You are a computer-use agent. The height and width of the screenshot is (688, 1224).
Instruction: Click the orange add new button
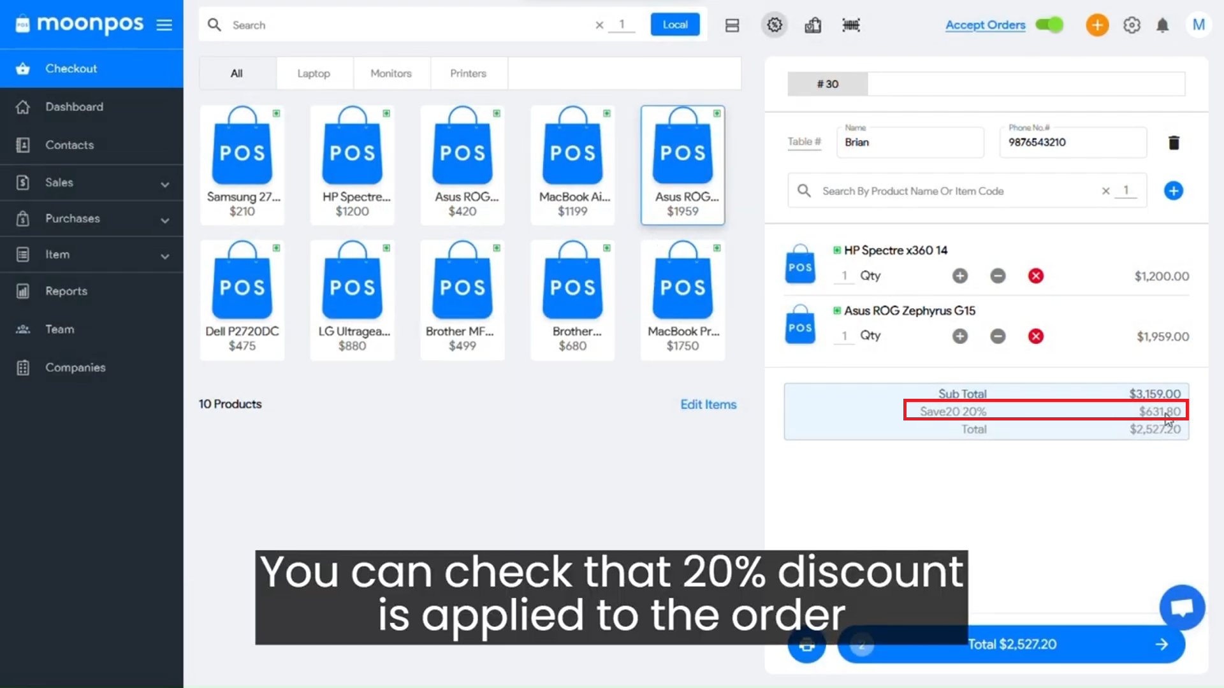coord(1097,25)
